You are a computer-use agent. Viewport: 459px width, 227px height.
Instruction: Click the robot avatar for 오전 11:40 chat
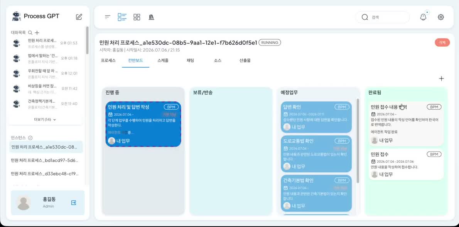tap(17, 104)
